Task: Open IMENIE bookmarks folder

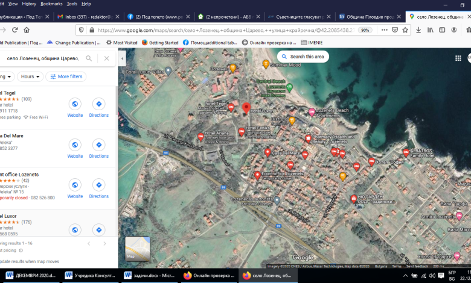Action: point(312,43)
